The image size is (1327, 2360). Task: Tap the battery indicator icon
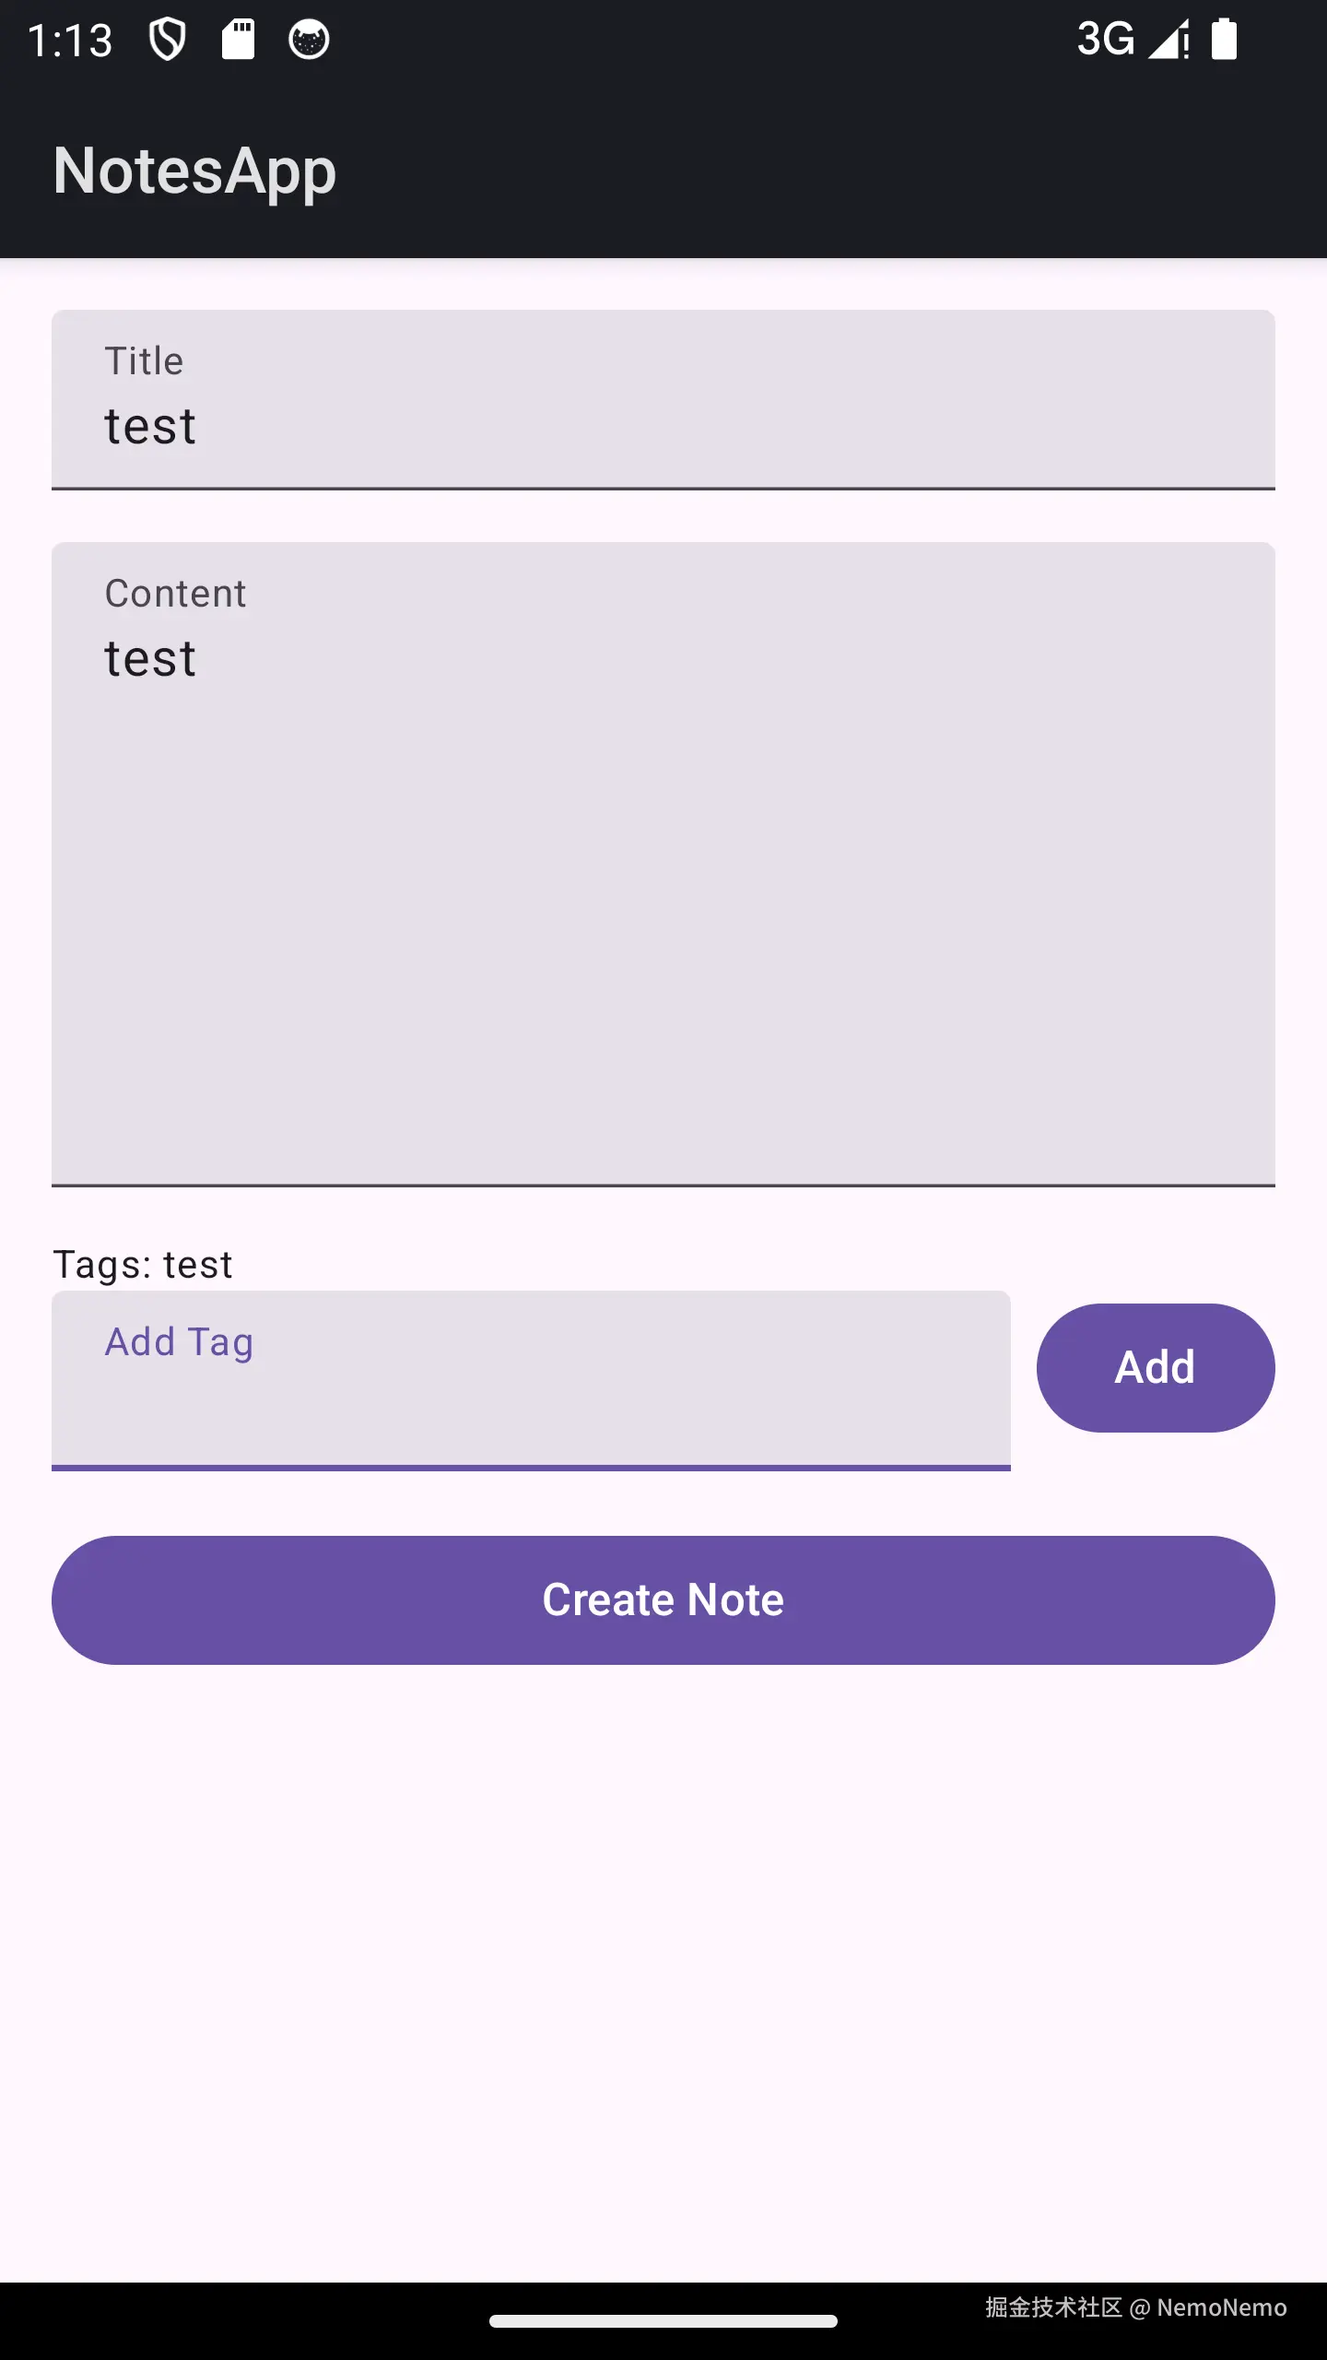tap(1226, 39)
